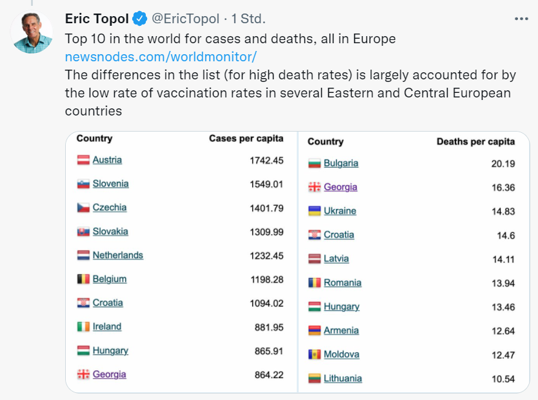Click the Bulgaria flag icon
The height and width of the screenshot is (400, 538).
click(x=314, y=163)
